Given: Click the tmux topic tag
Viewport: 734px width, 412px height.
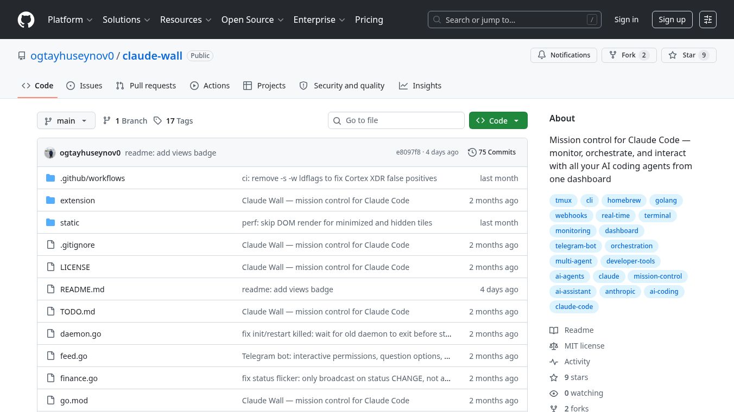Looking at the screenshot, I should (564, 201).
